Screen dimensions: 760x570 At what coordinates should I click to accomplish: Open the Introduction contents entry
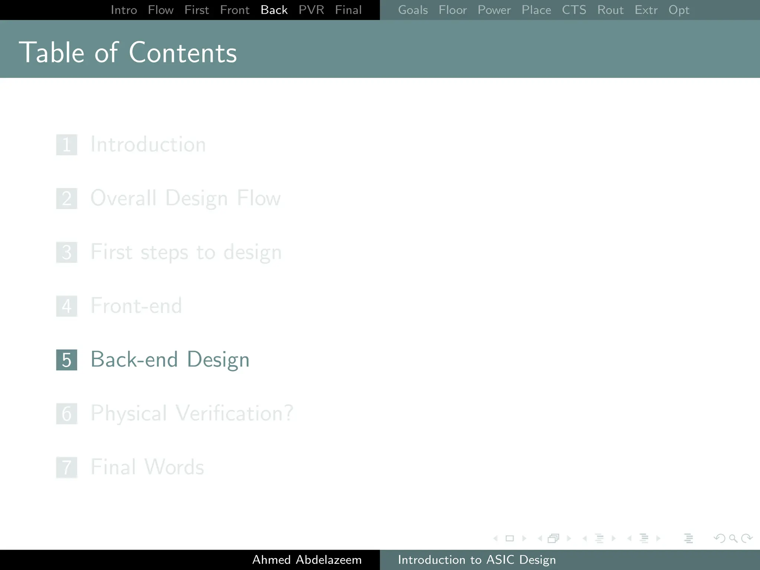tap(148, 144)
